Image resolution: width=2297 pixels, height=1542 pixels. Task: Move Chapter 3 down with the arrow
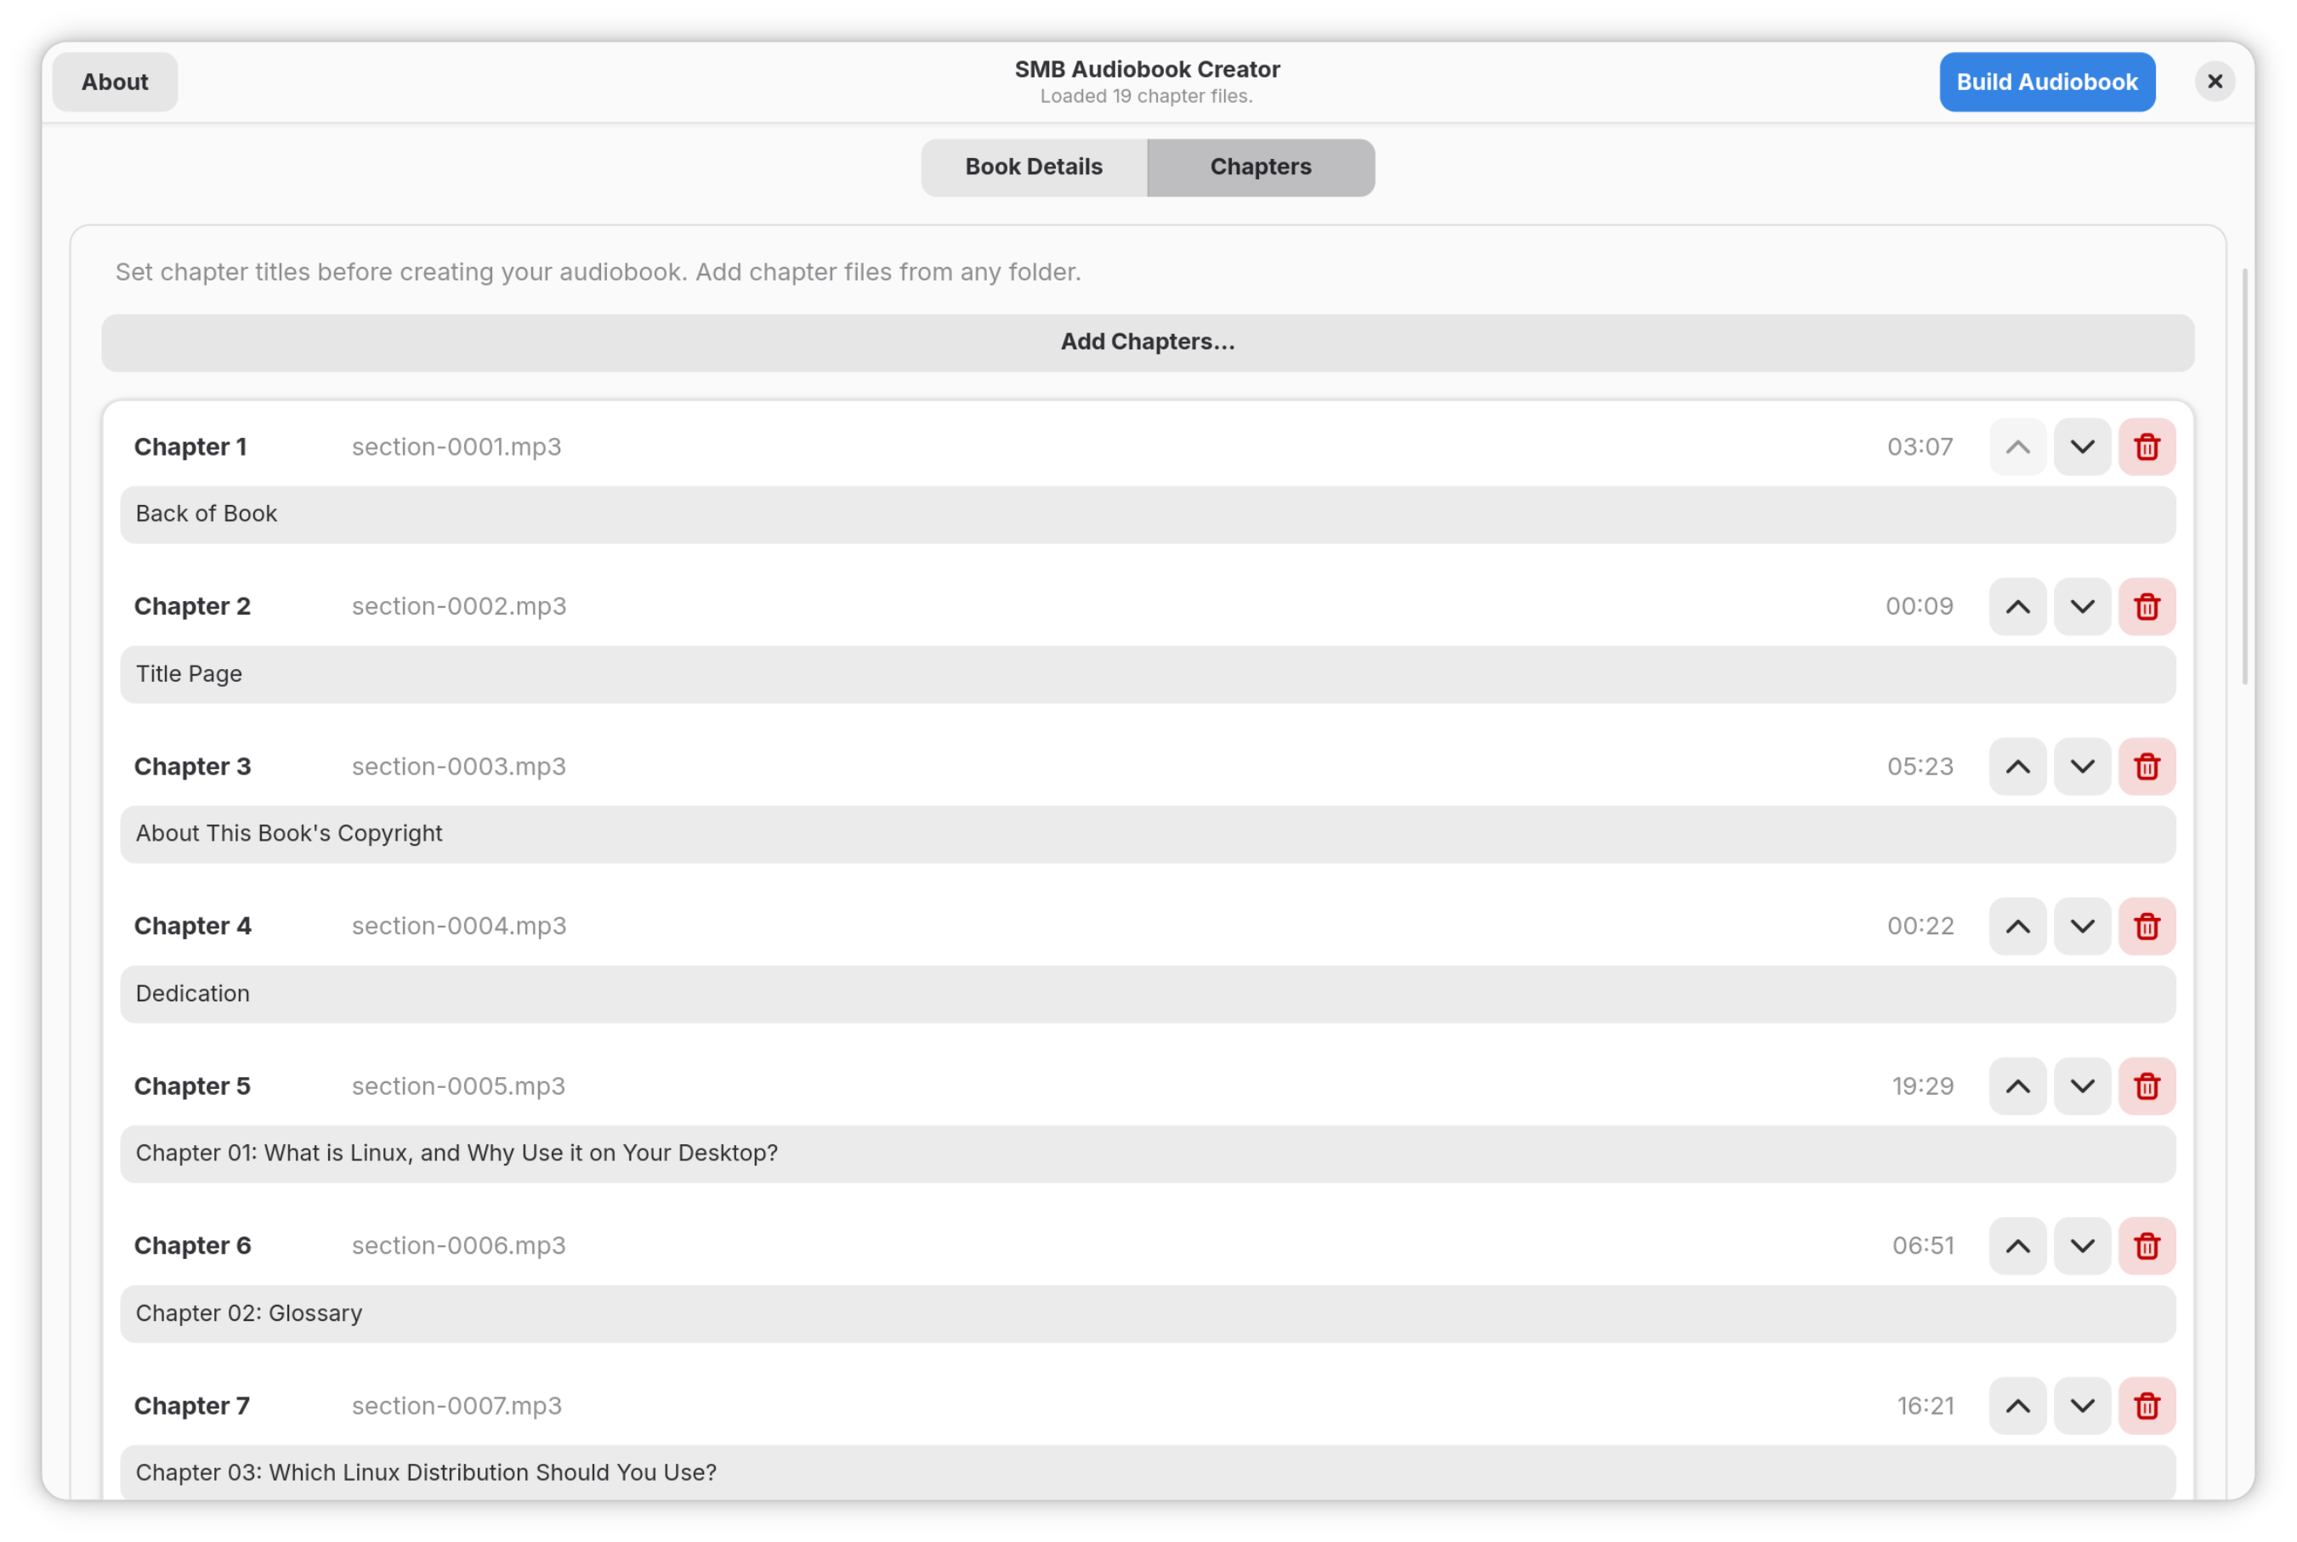tap(2082, 766)
